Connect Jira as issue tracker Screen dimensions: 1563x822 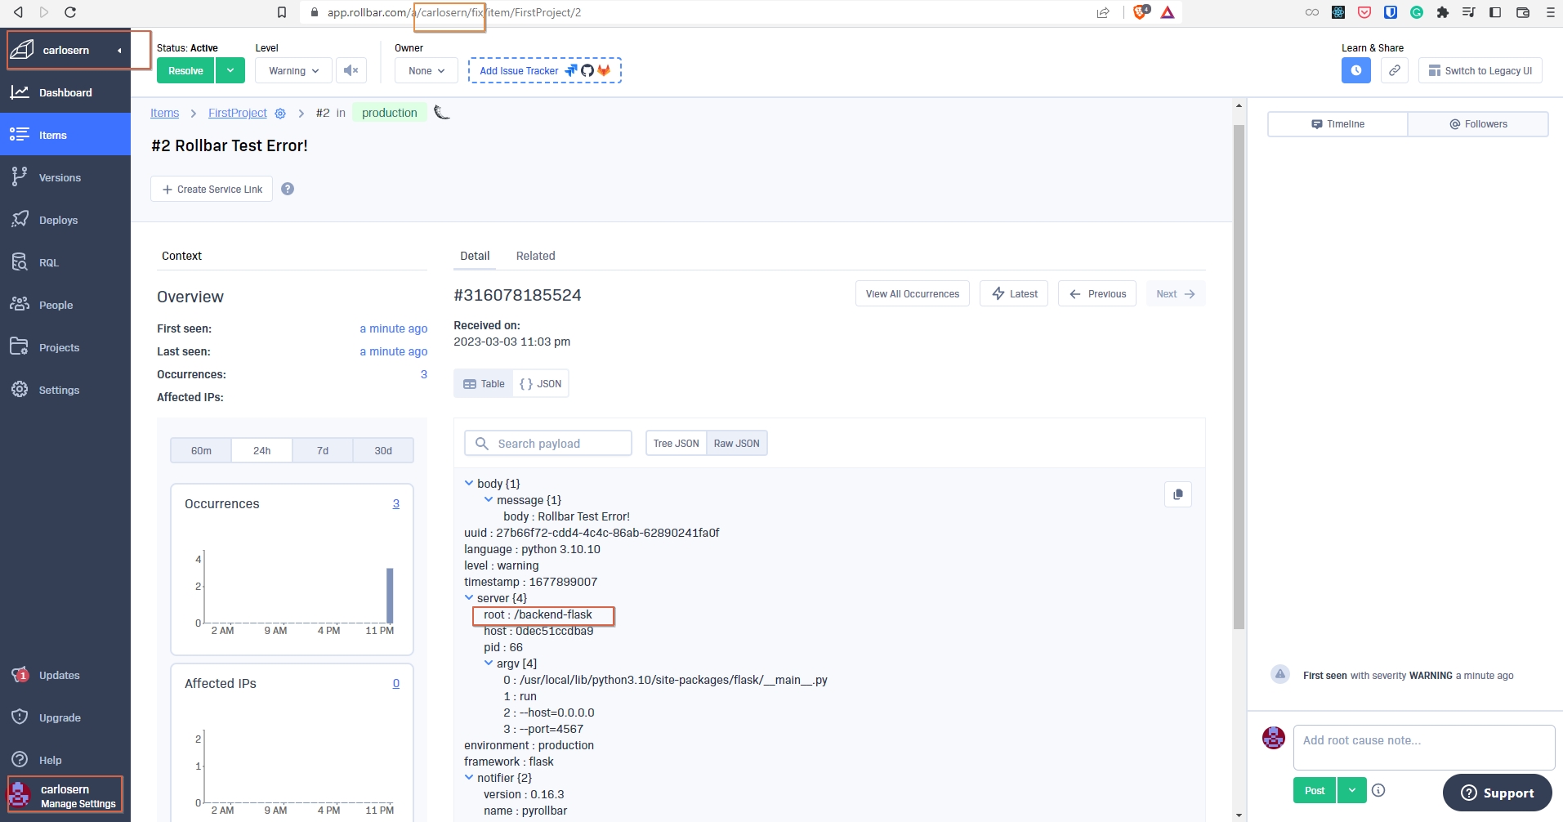(x=569, y=70)
